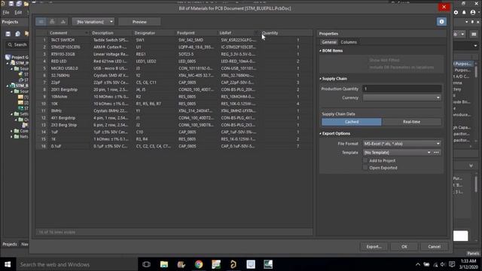Enable the Open Exported checkbox
This screenshot has width=482, height=271.
coord(365,168)
